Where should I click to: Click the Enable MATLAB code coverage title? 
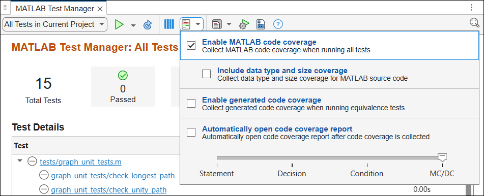pos(259,42)
